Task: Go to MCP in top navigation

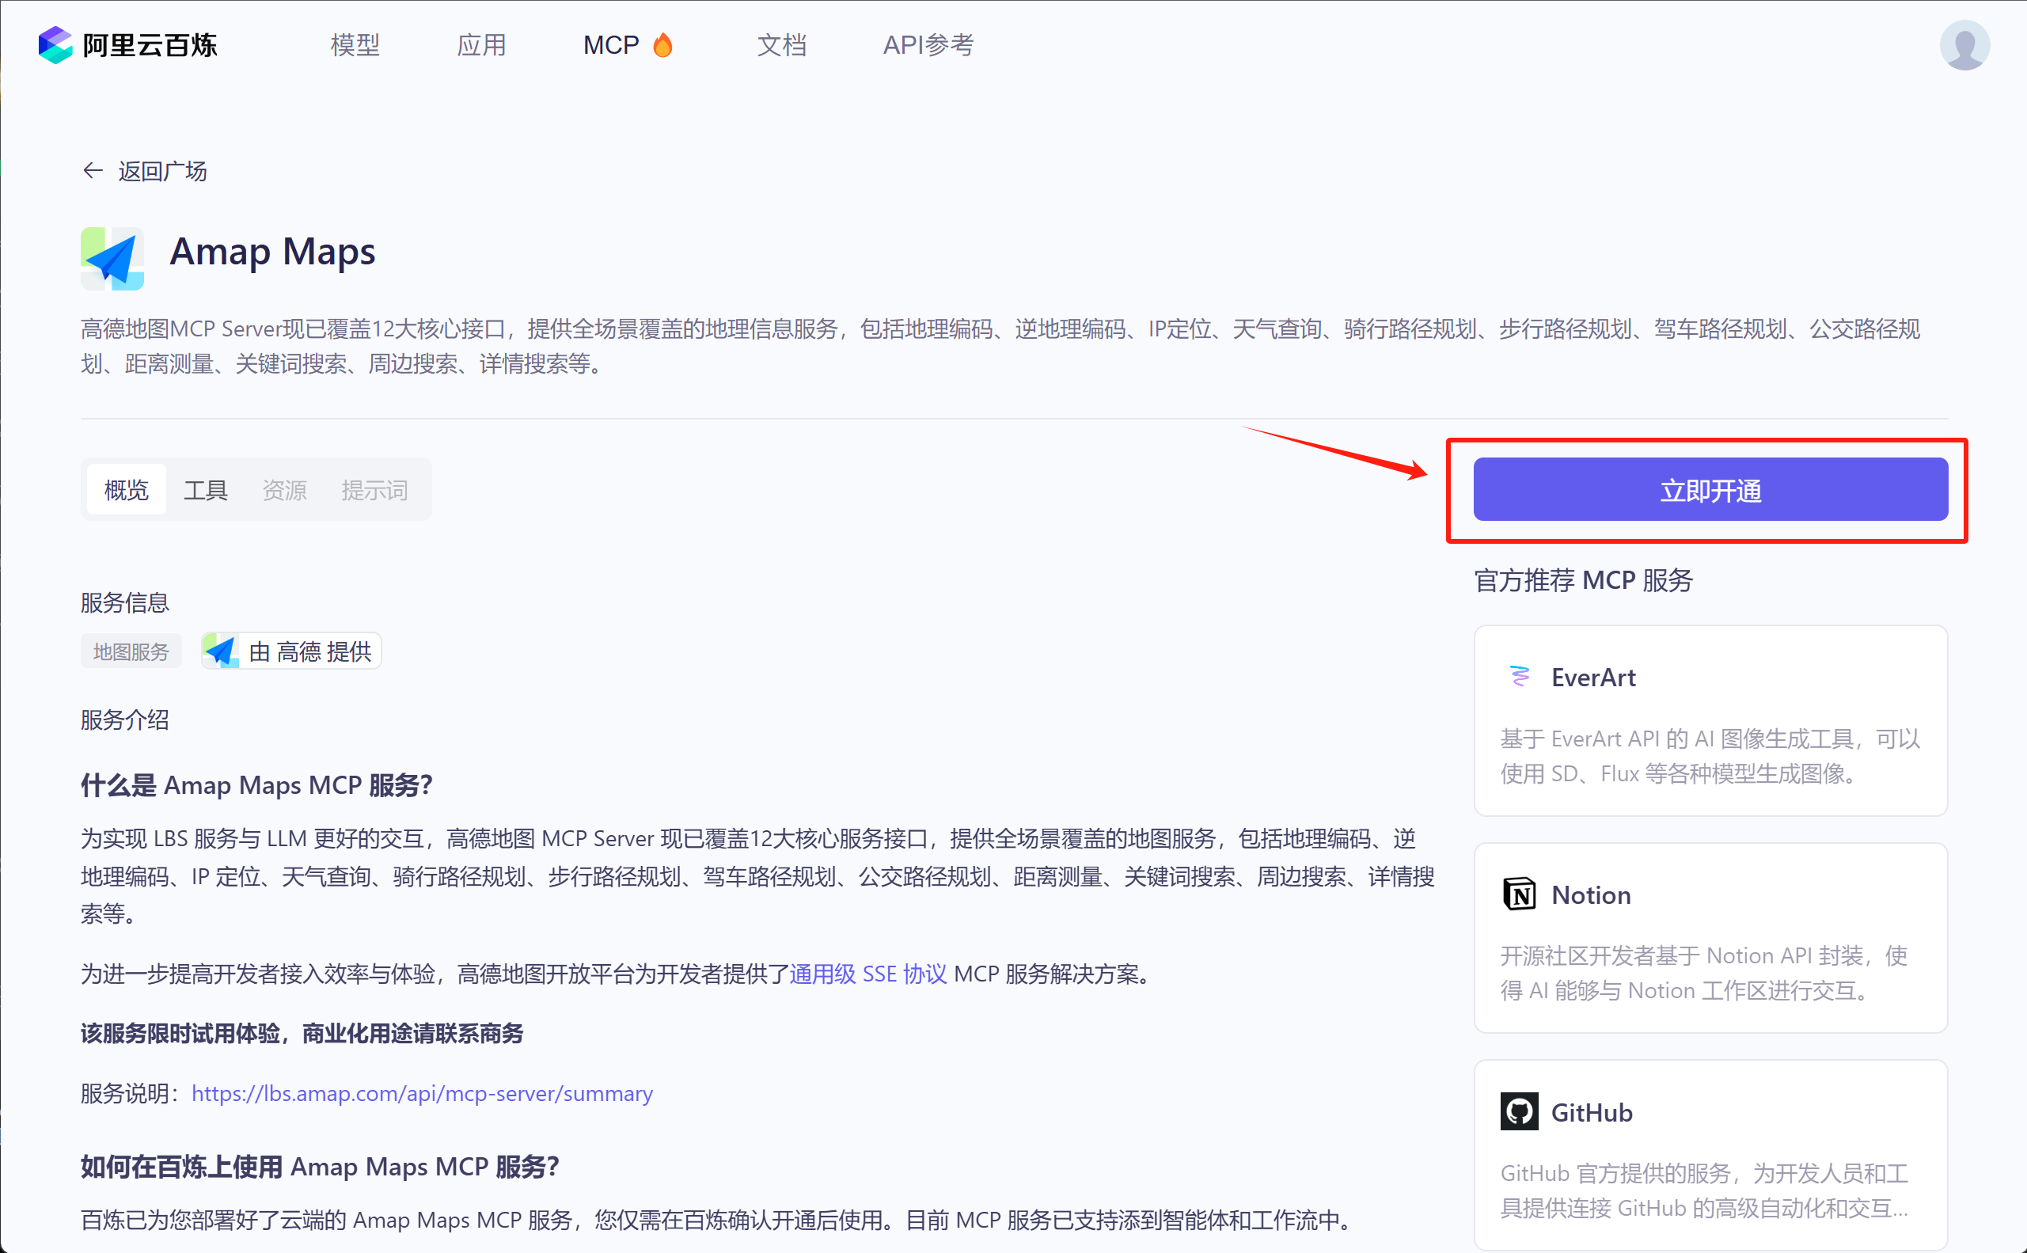Action: point(611,45)
